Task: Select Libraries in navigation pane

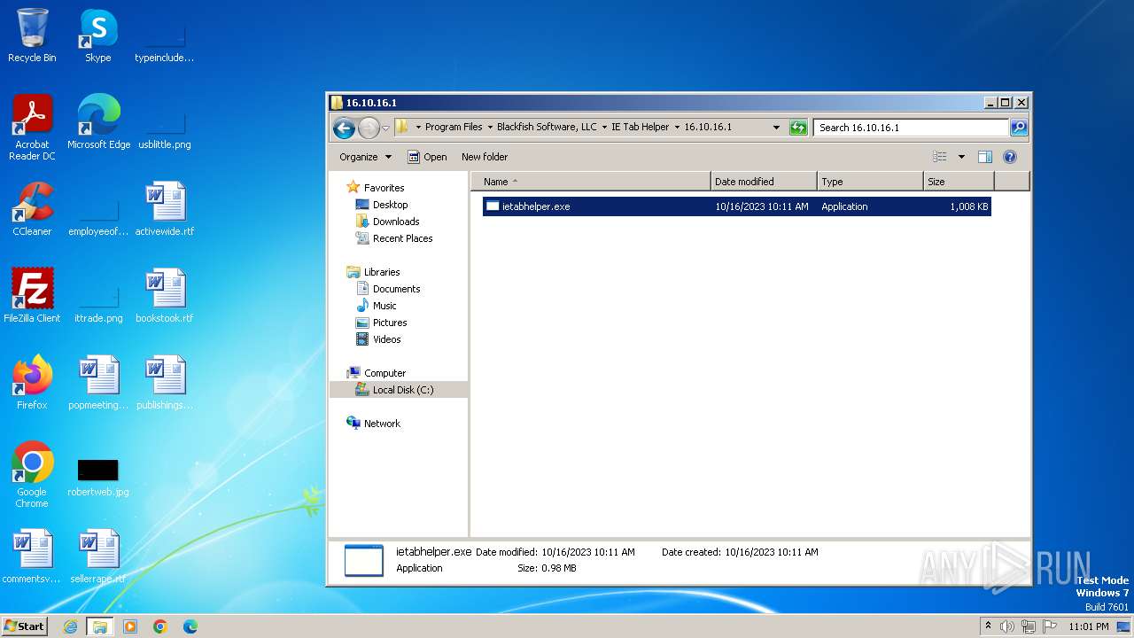Action: (382, 272)
